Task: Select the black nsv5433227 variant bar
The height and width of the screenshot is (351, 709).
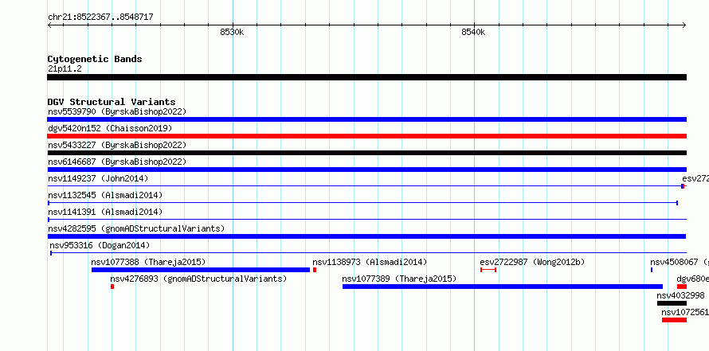Action: [366, 153]
